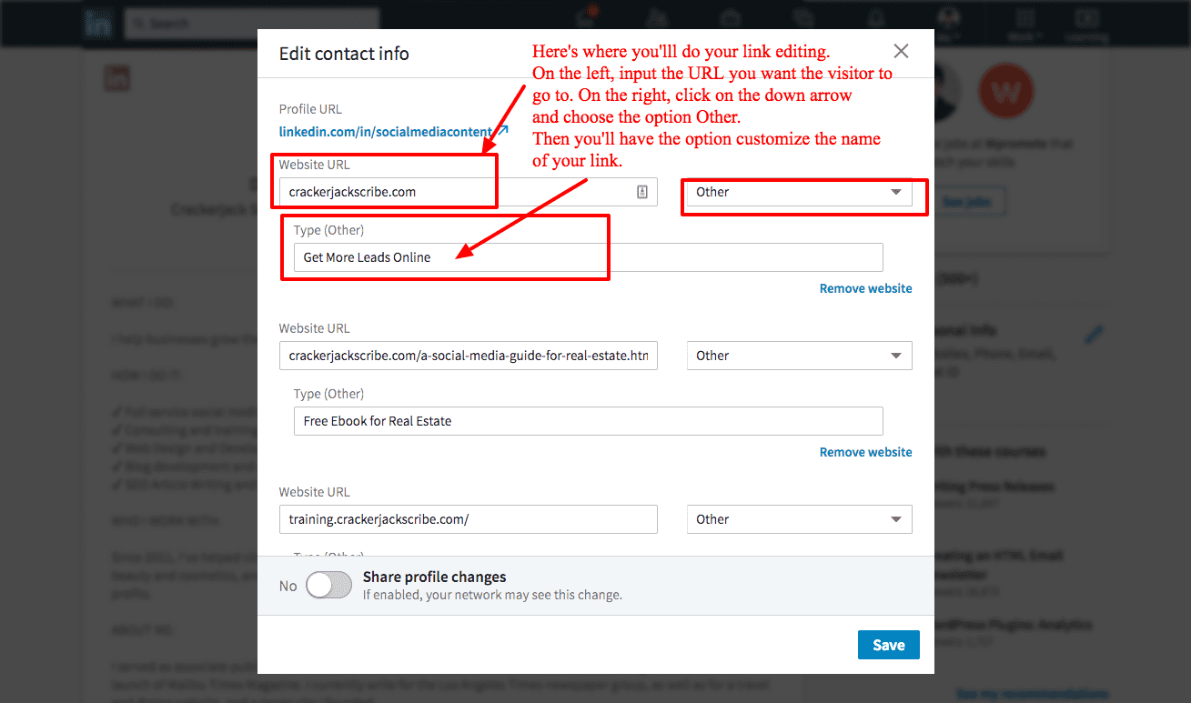Click the Save button
This screenshot has width=1191, height=703.
tap(888, 645)
